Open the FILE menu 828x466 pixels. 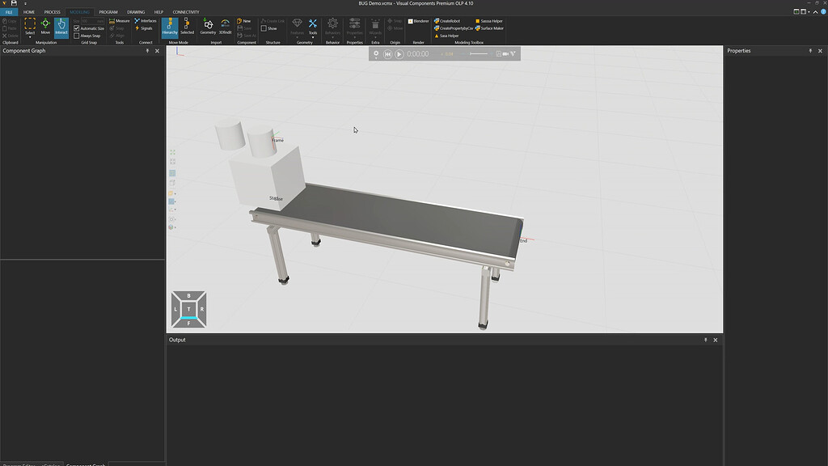click(x=9, y=12)
